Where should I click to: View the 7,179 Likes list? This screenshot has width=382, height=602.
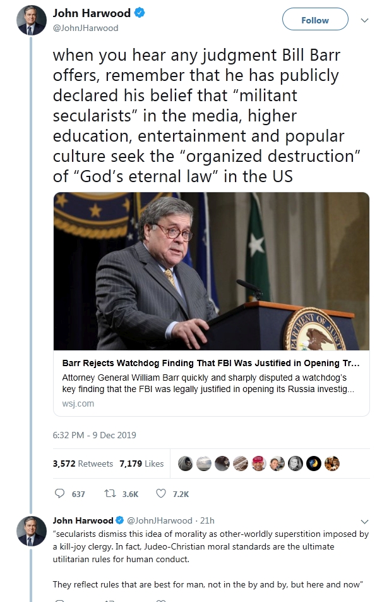point(141,464)
